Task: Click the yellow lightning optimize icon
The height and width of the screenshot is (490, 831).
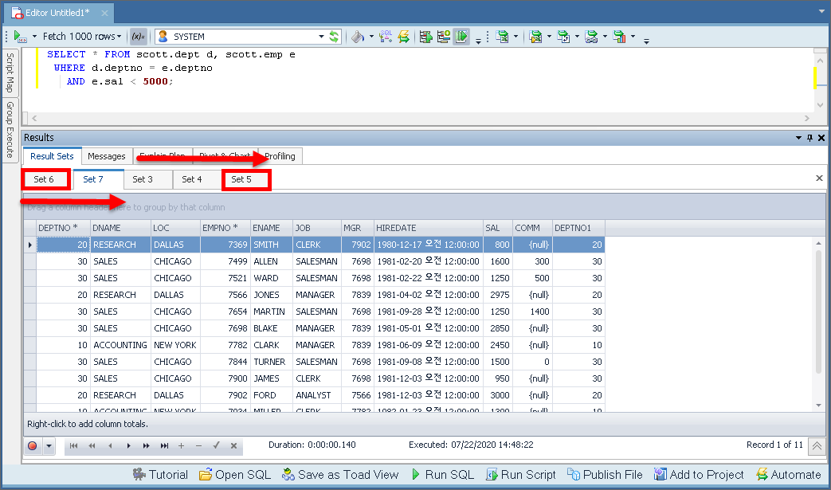Action: [404, 37]
